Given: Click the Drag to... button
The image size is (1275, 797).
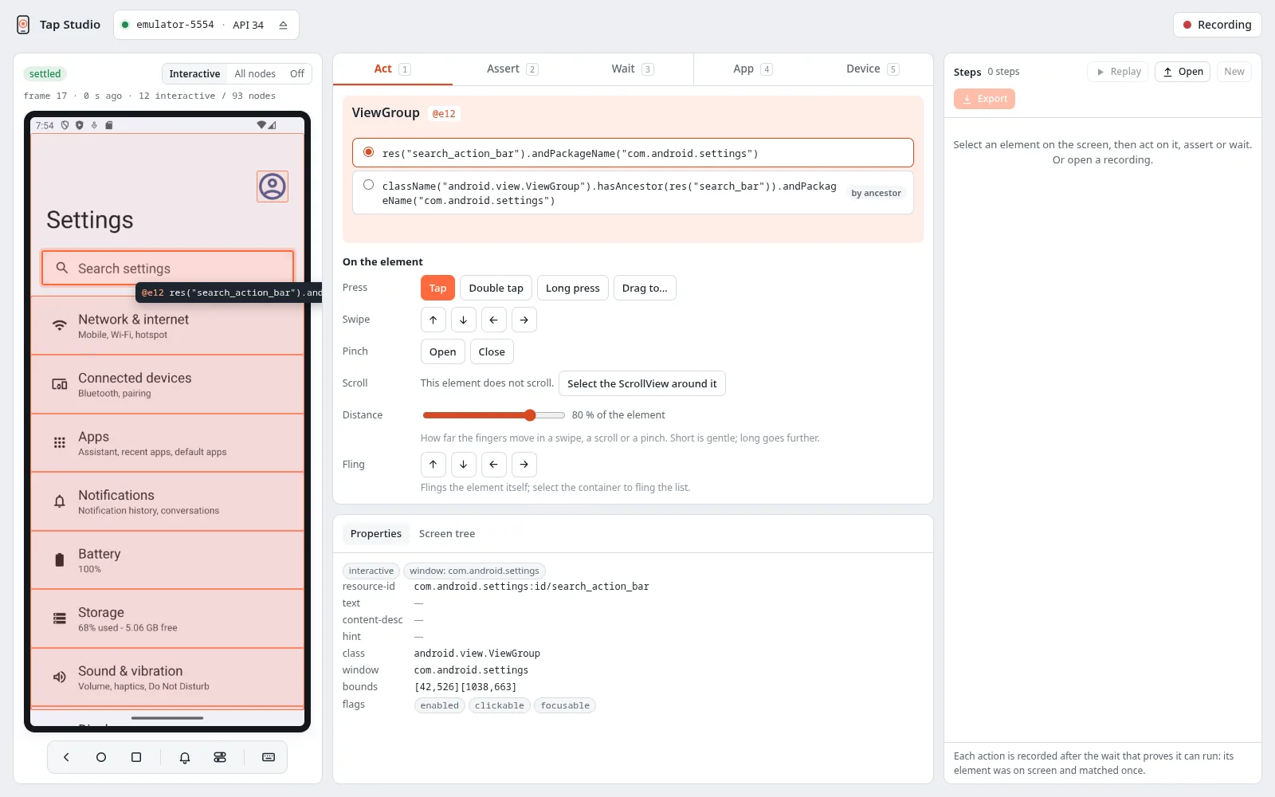Looking at the screenshot, I should pyautogui.click(x=645, y=288).
